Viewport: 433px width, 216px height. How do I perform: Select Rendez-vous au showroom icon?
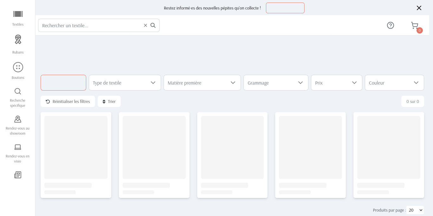tap(18, 119)
